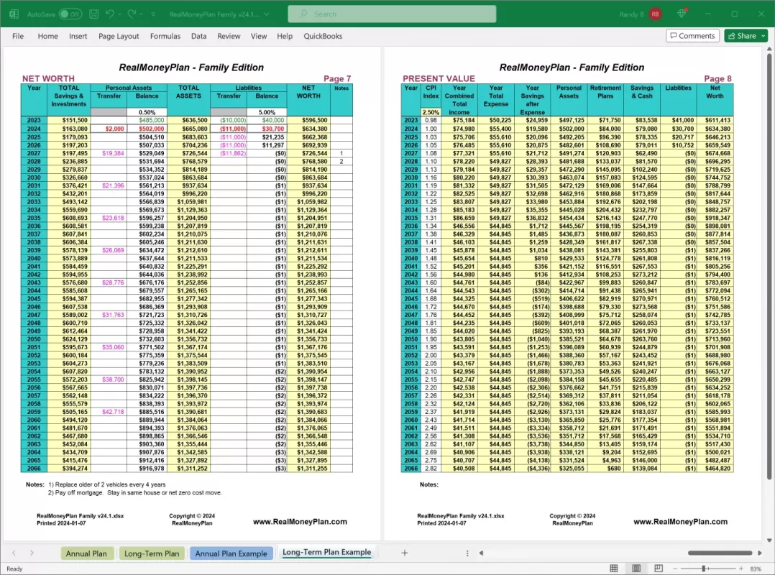Click the Share button
The width and height of the screenshot is (775, 575).
[x=746, y=35]
